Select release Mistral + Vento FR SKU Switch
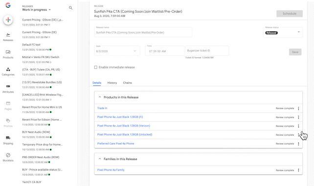The width and height of the screenshot is (314, 186). (x=41, y=60)
